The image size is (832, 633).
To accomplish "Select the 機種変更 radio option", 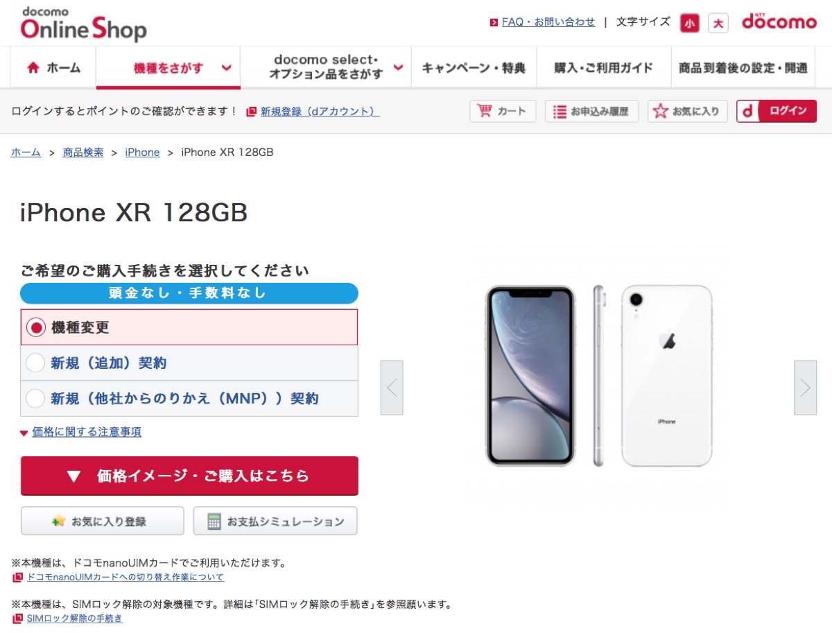I will coord(36,327).
